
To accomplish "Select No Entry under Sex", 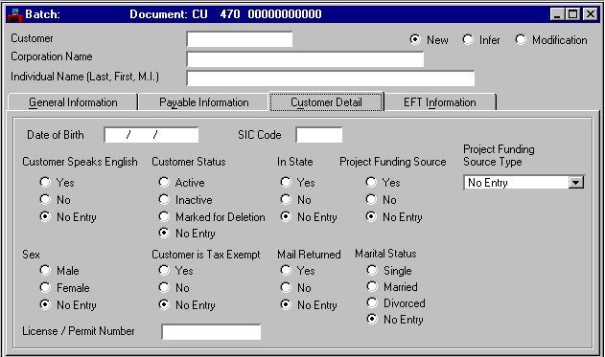I will click(x=45, y=304).
